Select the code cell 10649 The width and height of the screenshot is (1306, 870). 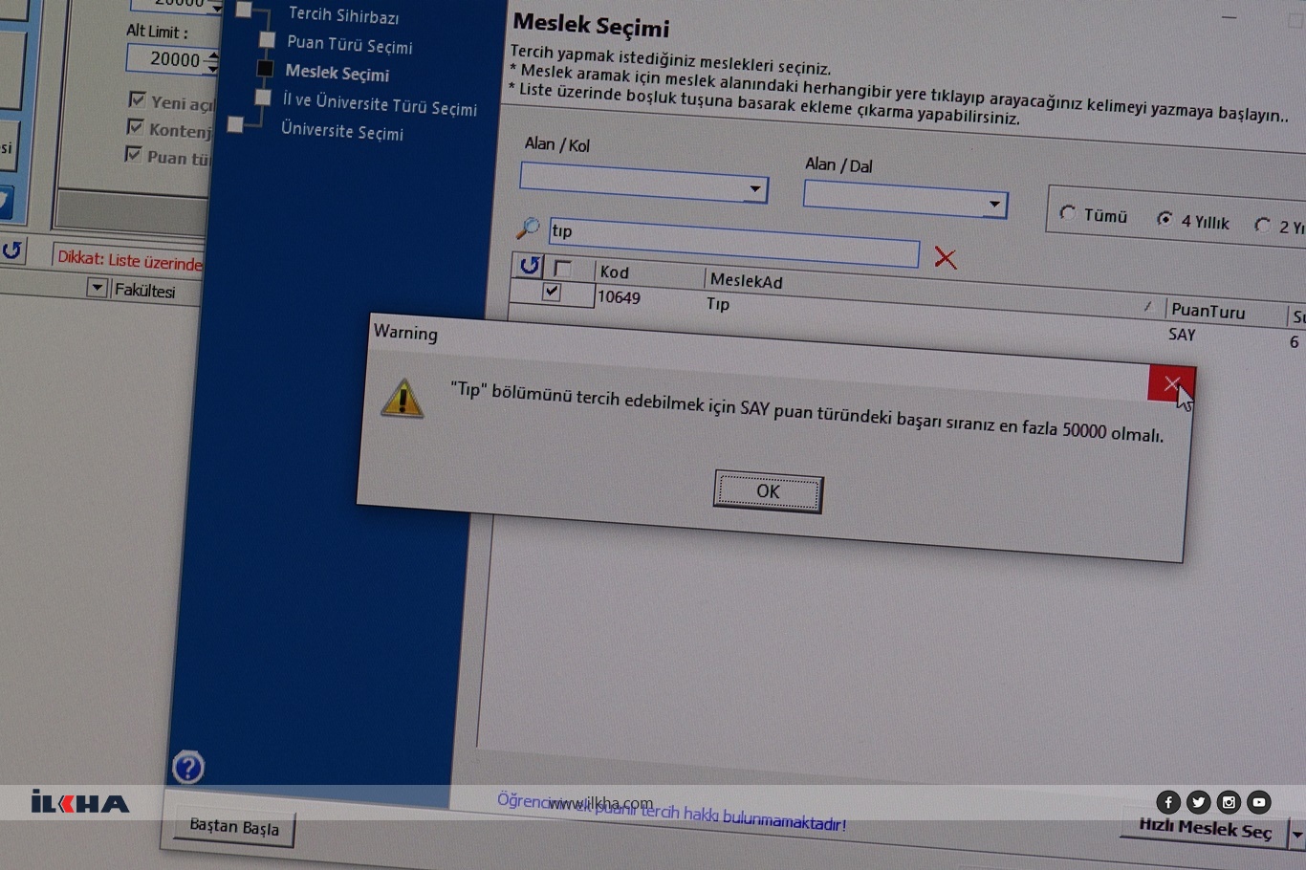pos(619,297)
